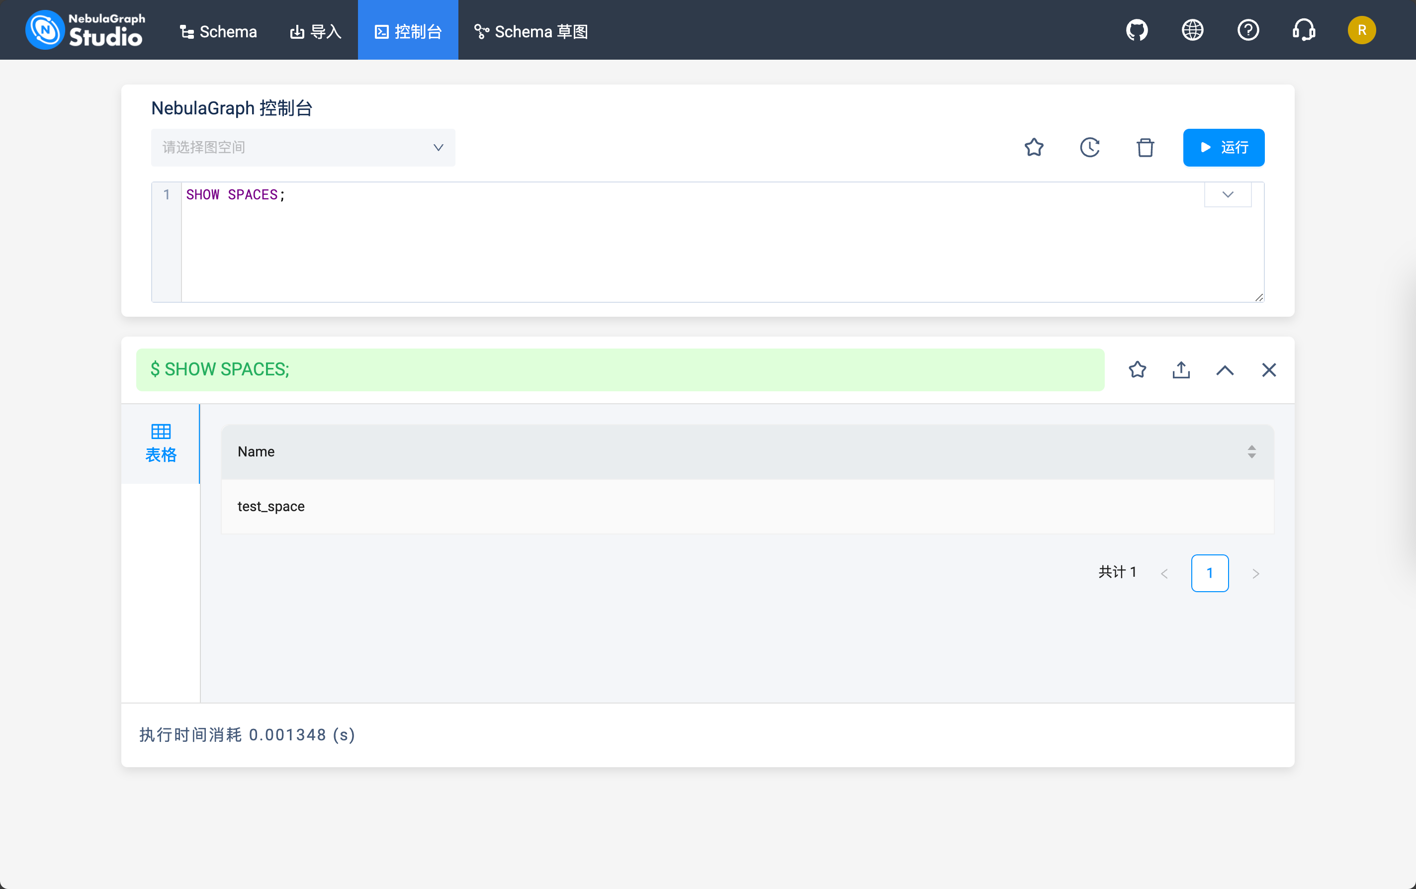Switch to the Schema tab
Viewport: 1416px width, 889px height.
pos(218,31)
